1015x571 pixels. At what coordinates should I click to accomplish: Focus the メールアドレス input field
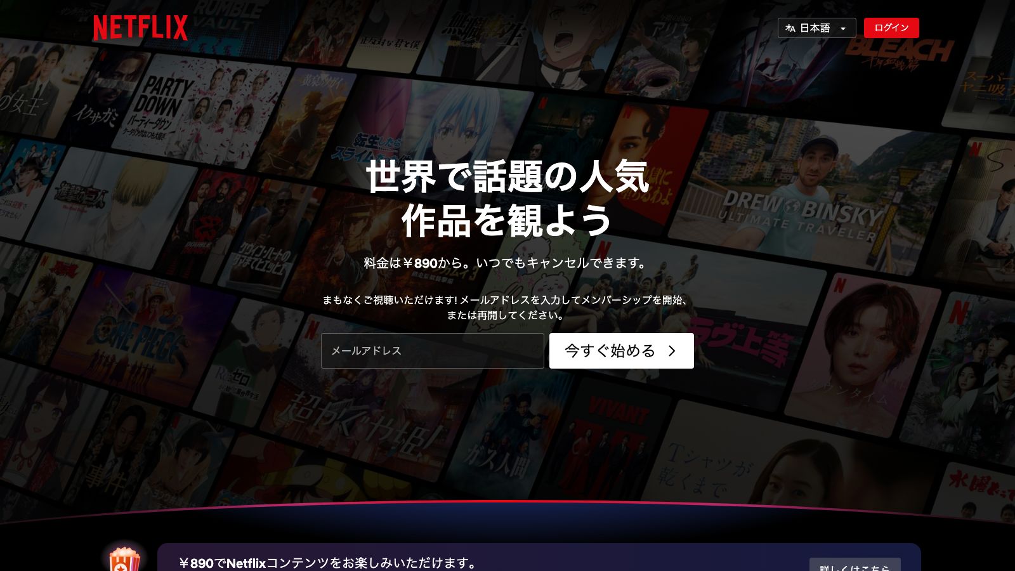[x=433, y=351]
